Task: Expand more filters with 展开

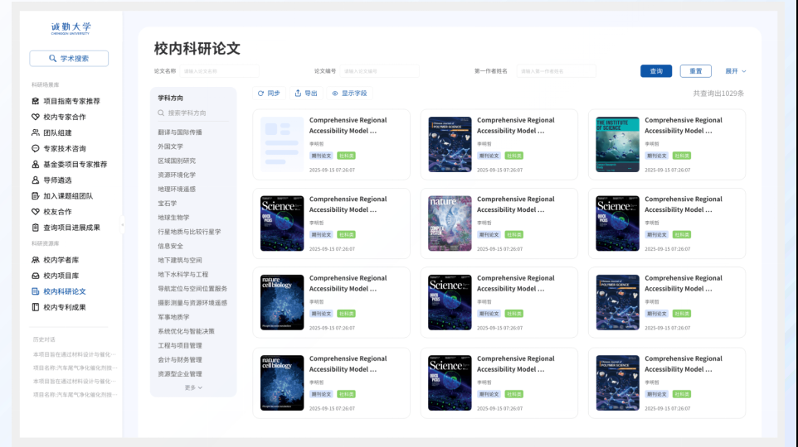Action: coord(736,71)
